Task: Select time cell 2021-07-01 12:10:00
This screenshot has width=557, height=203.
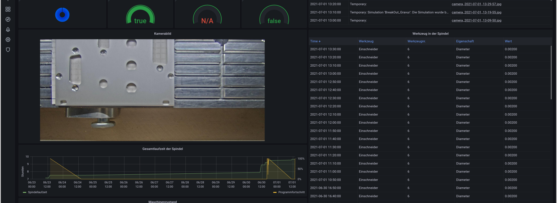Action: coord(325,115)
